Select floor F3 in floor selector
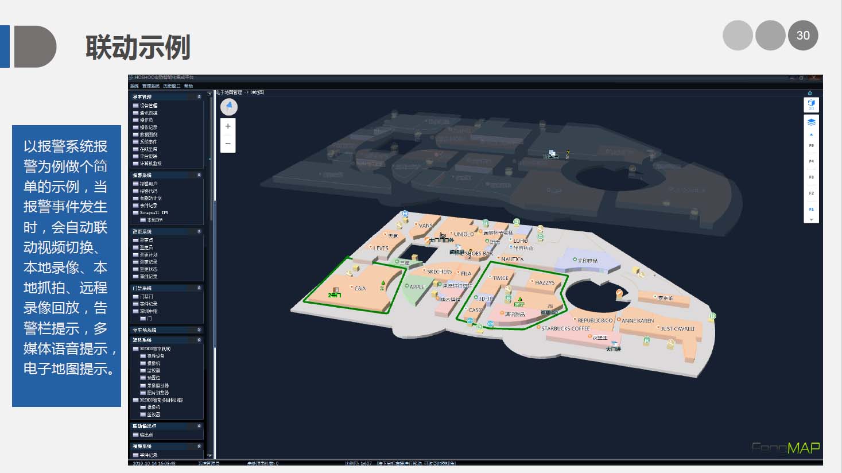 [811, 177]
